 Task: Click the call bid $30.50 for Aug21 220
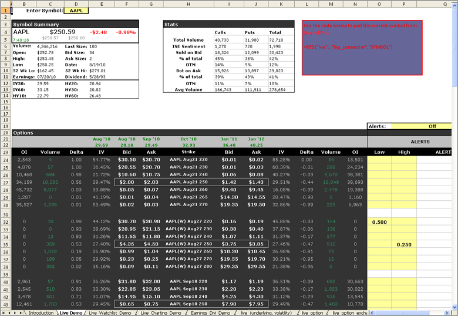(127, 160)
